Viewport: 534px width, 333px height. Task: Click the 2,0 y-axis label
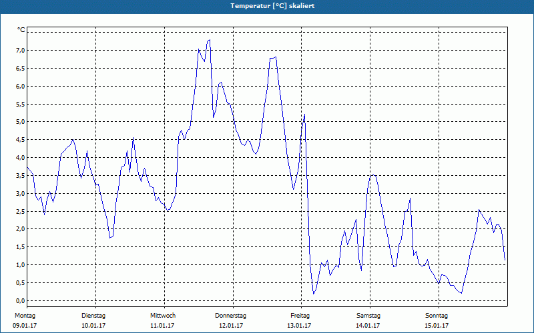20,229
